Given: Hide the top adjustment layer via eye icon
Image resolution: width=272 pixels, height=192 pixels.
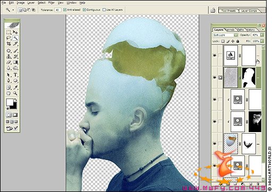Looking at the screenshot, I should click(x=215, y=56).
